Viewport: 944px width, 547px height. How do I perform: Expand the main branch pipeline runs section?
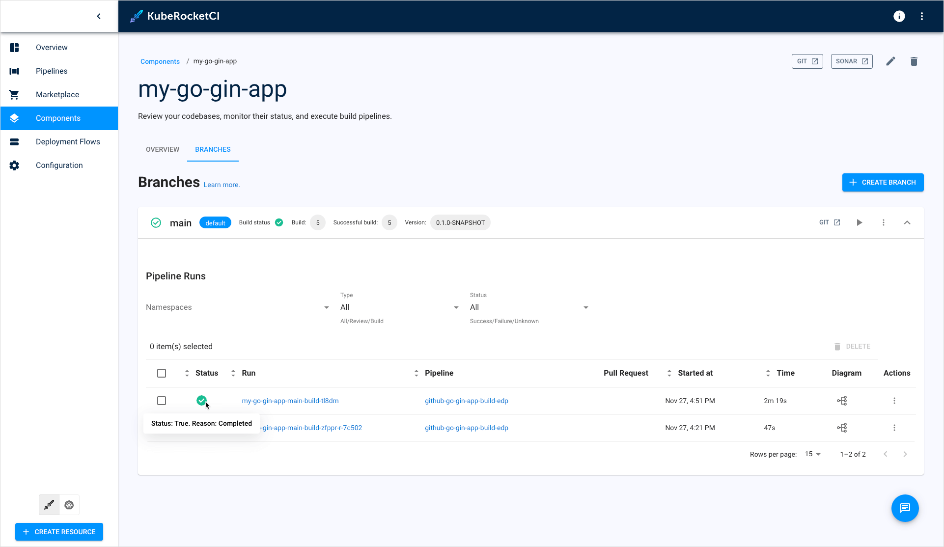[x=908, y=223]
